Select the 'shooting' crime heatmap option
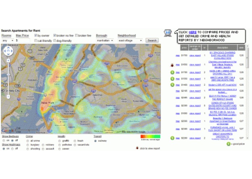The height and width of the screenshot is (179, 252). (28, 149)
